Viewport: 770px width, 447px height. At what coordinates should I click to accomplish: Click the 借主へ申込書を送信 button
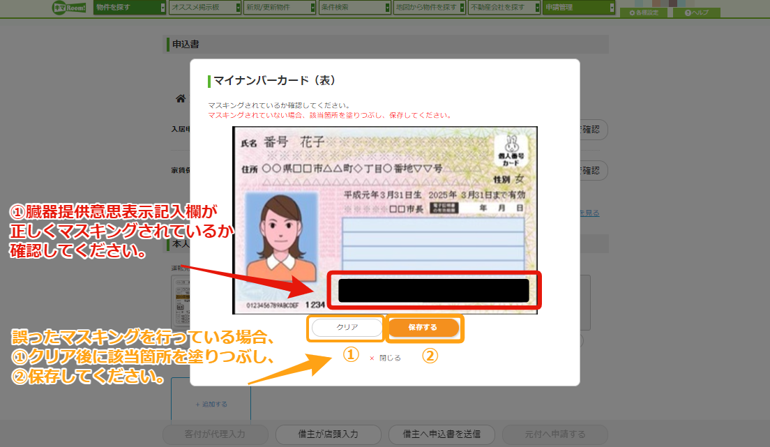[441, 434]
